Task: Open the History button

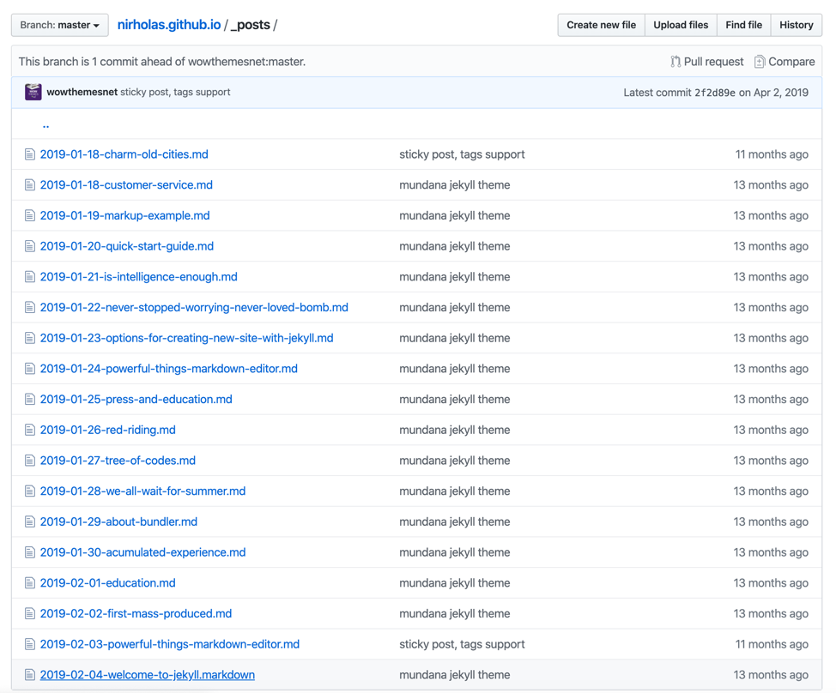Action: 796,25
